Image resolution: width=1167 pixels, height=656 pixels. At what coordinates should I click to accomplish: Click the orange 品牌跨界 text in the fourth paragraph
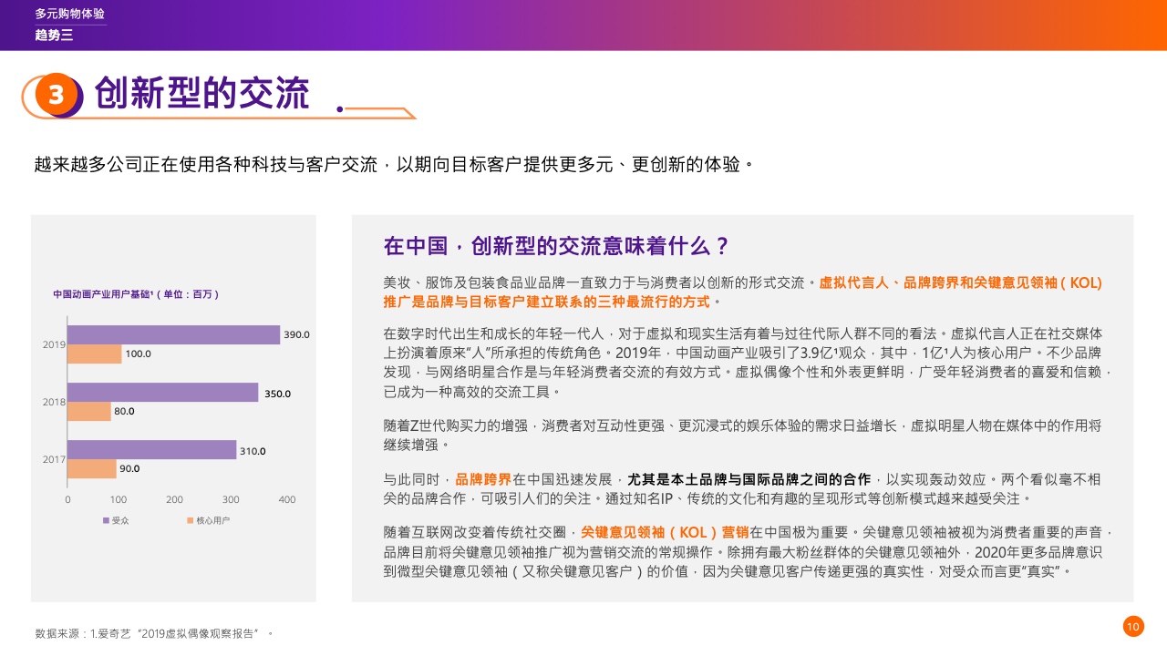(x=482, y=479)
